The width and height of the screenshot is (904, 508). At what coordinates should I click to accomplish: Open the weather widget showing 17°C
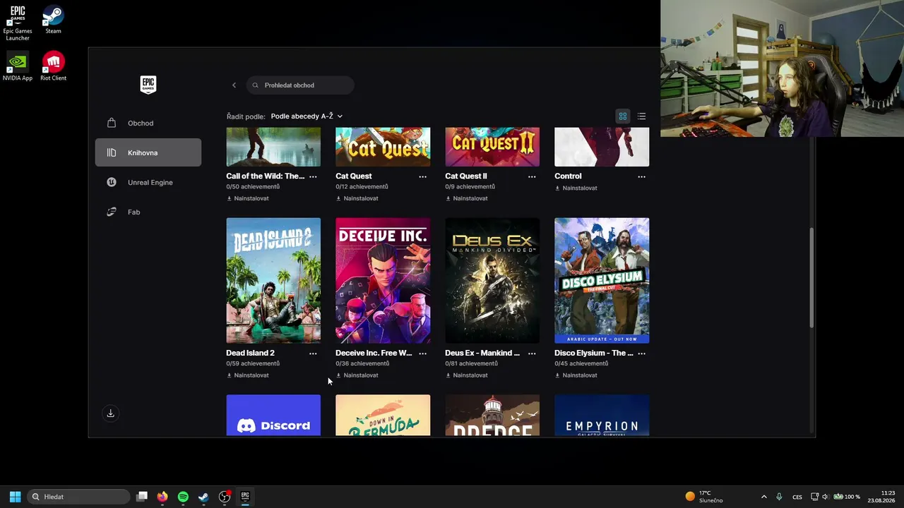tap(704, 497)
